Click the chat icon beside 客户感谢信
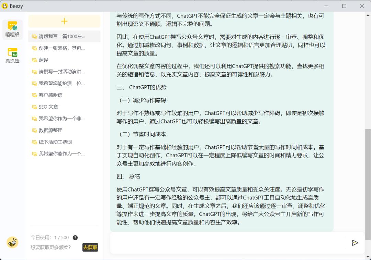The height and width of the screenshot is (260, 371). tap(34, 95)
